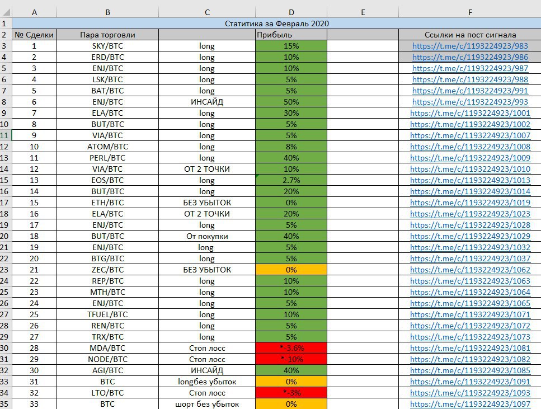This screenshot has height=409, width=541.
Task: Open link ending in /1019
Action: (x=470, y=203)
